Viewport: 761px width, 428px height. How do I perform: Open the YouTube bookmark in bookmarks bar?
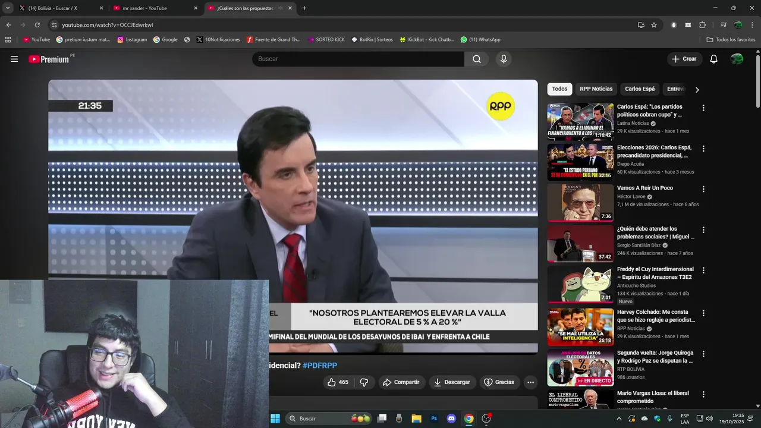(x=36, y=40)
